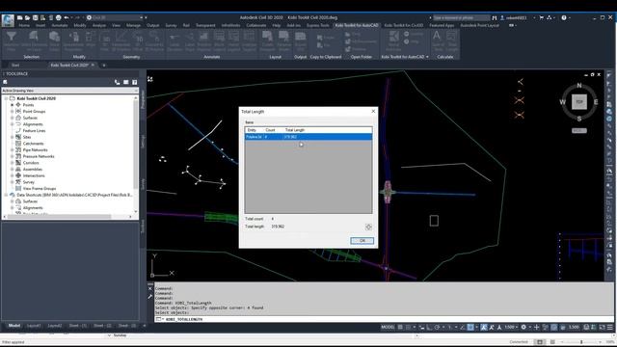Close the Total Length dialog
This screenshot has height=347, width=617.
click(373, 112)
